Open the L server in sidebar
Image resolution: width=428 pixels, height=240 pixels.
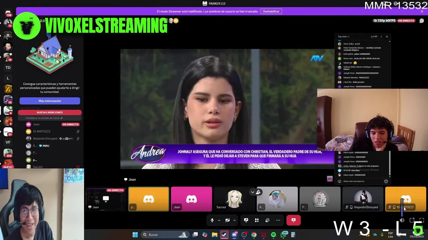8,78
